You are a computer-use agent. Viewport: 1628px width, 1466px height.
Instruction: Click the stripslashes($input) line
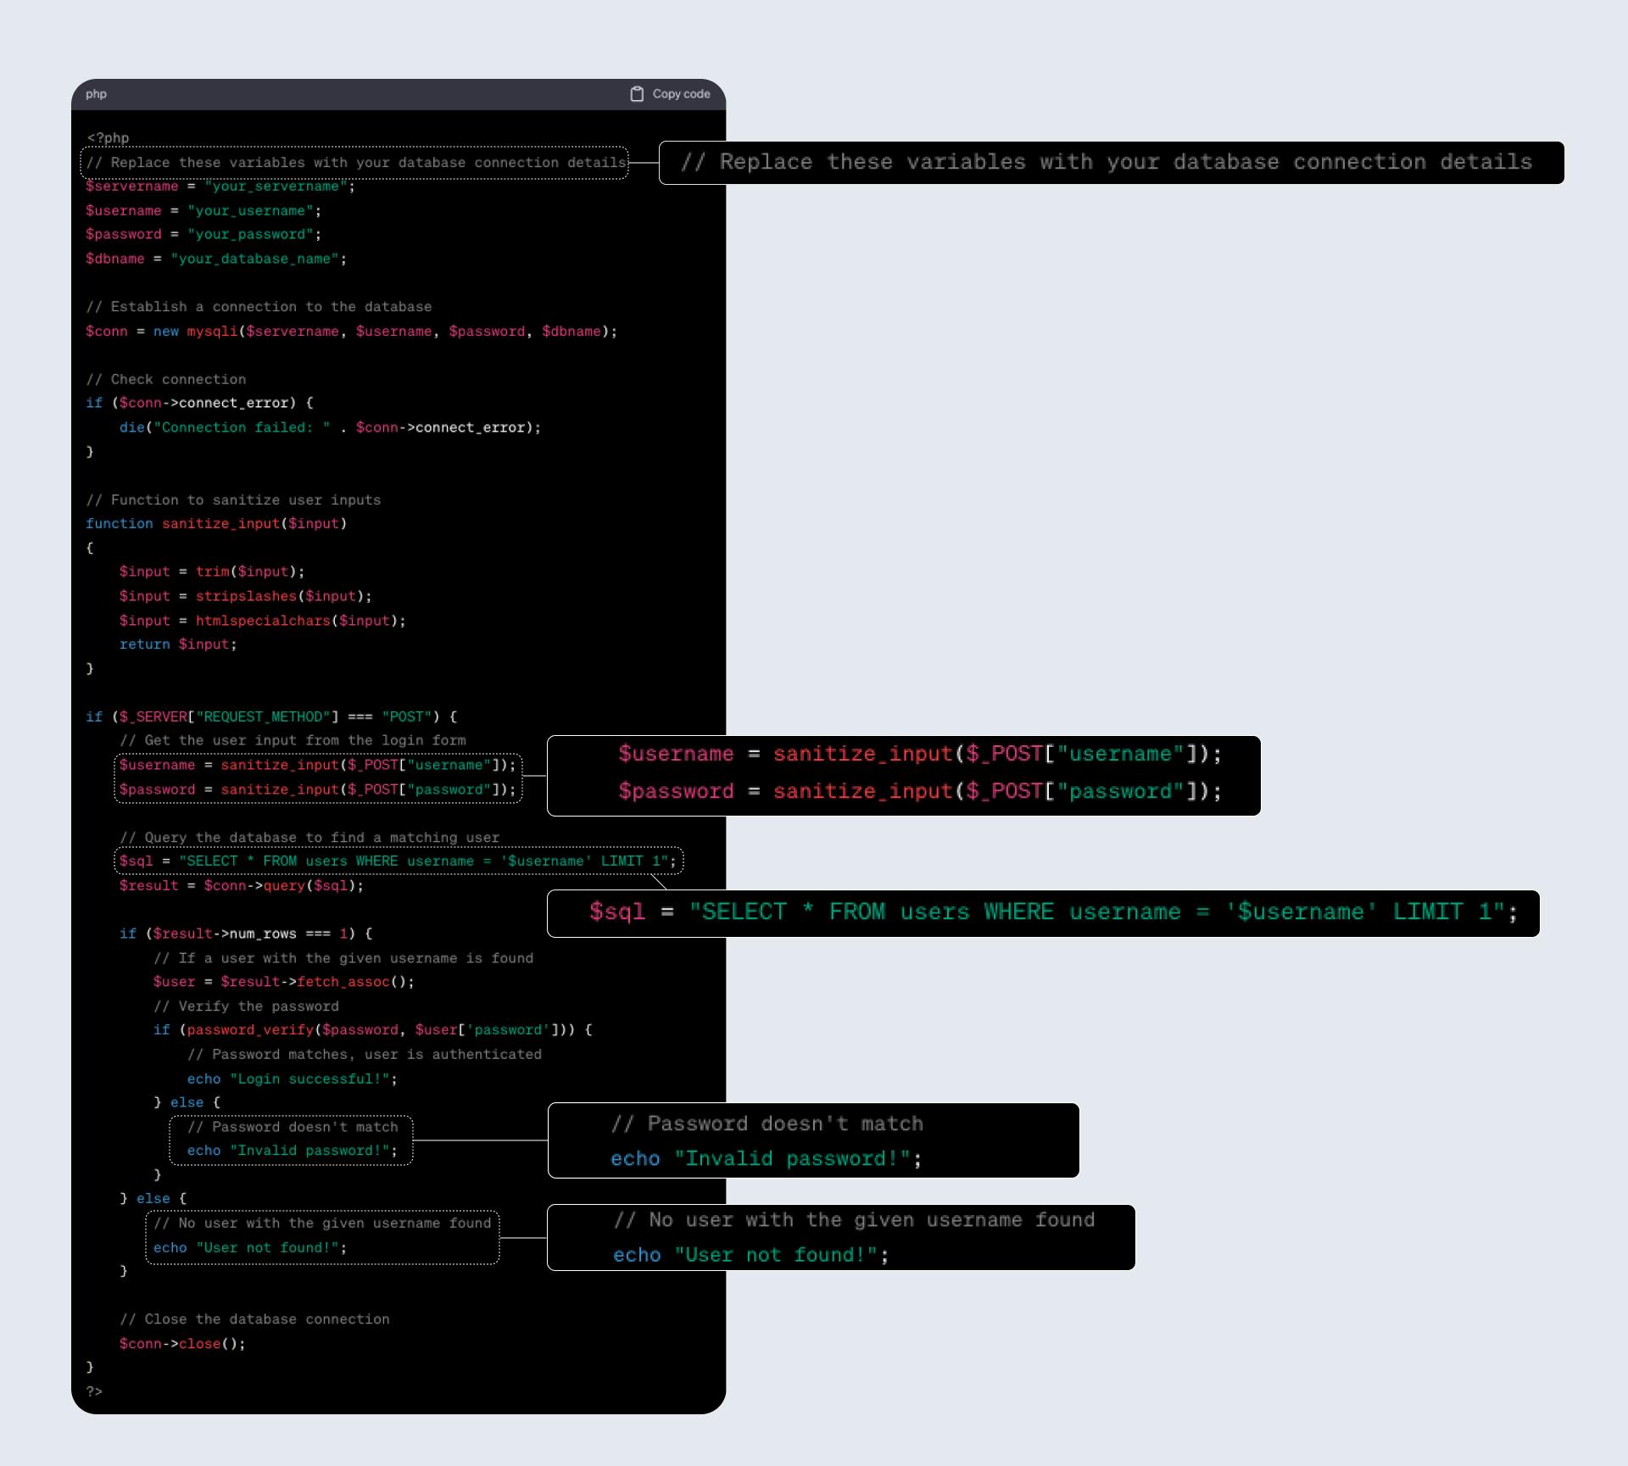[x=246, y=596]
